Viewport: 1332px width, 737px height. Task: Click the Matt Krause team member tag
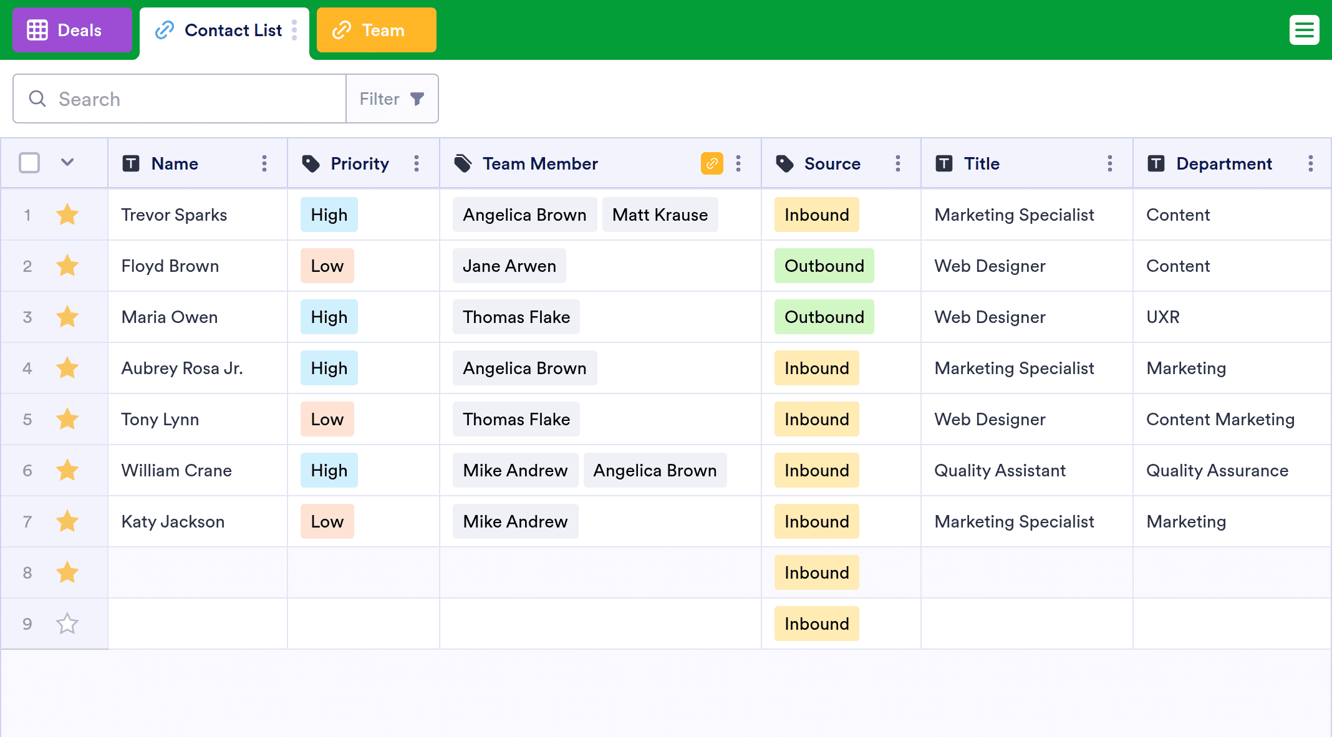point(660,214)
